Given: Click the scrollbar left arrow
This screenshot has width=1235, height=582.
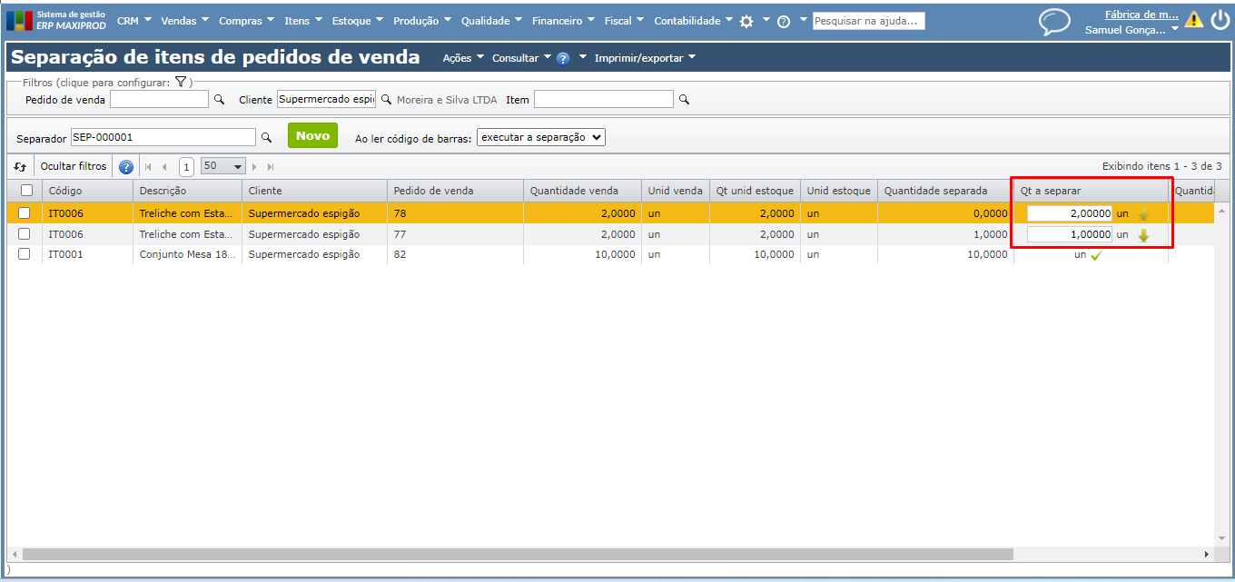Looking at the screenshot, I should click(13, 554).
